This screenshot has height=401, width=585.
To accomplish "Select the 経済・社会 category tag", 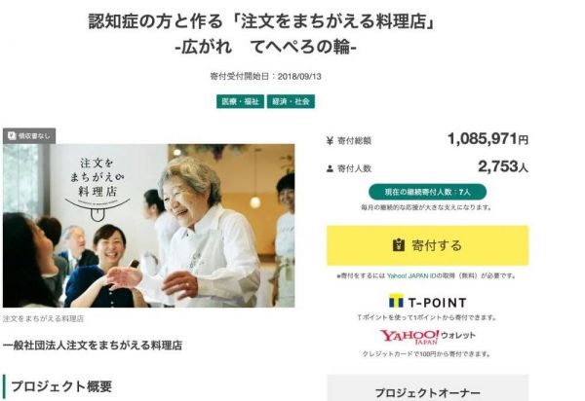I will (291, 101).
